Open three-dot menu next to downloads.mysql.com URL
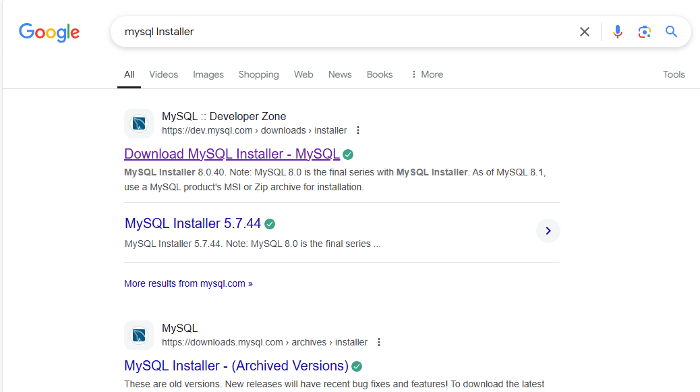Image resolution: width=700 pixels, height=392 pixels. (x=379, y=342)
